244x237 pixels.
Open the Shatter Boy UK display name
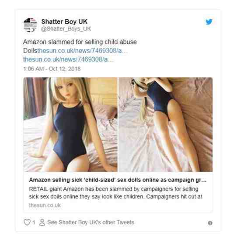(x=64, y=21)
